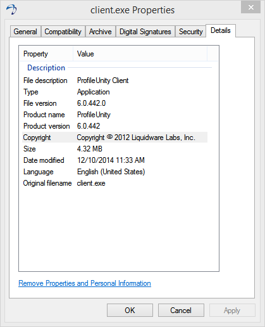The height and width of the screenshot is (327, 265).
Task: Click the ProfileUnity Client value
Action: point(102,80)
